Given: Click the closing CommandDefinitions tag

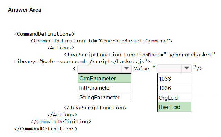Looking at the screenshot, I should [46, 129].
